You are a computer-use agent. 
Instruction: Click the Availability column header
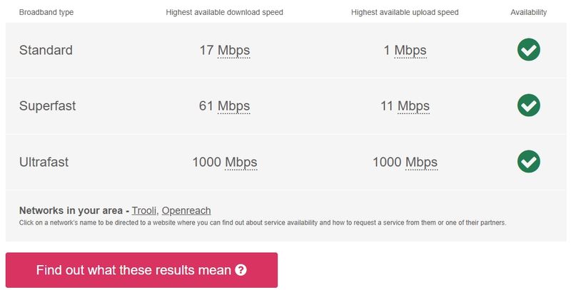tap(528, 12)
